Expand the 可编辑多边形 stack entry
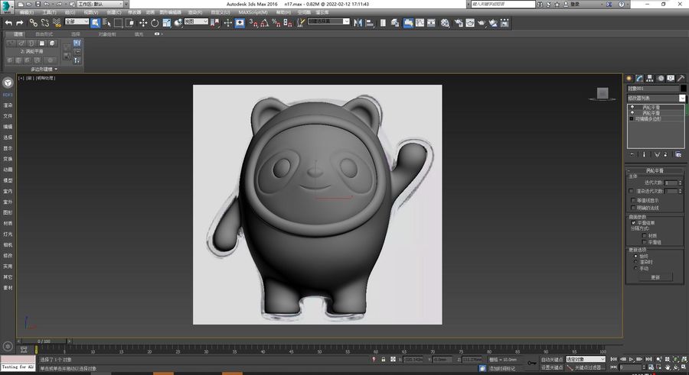The image size is (689, 375). pos(632,119)
